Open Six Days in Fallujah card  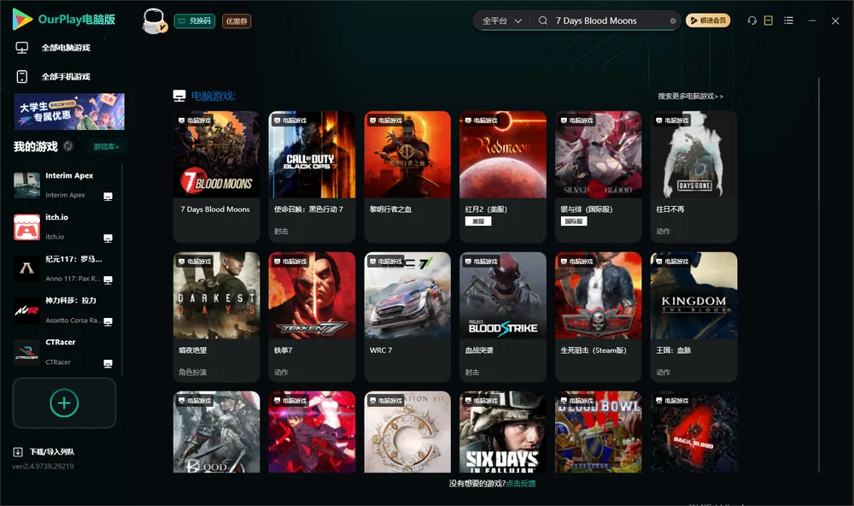point(503,432)
